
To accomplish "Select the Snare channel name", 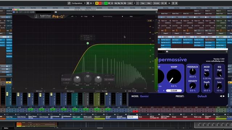I will pyautogui.click(x=174, y=117).
